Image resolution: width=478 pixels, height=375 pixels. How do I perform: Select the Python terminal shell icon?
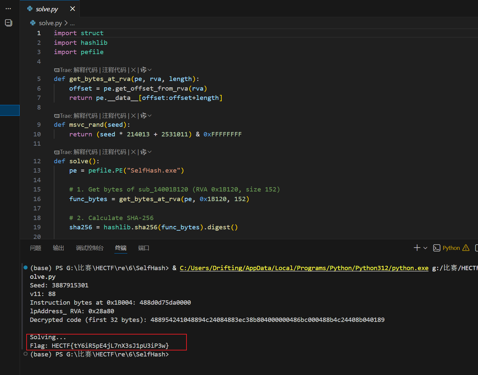click(x=437, y=248)
